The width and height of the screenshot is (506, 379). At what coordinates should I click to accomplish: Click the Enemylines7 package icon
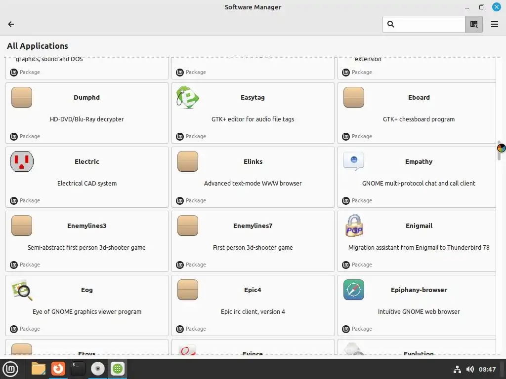click(x=188, y=226)
